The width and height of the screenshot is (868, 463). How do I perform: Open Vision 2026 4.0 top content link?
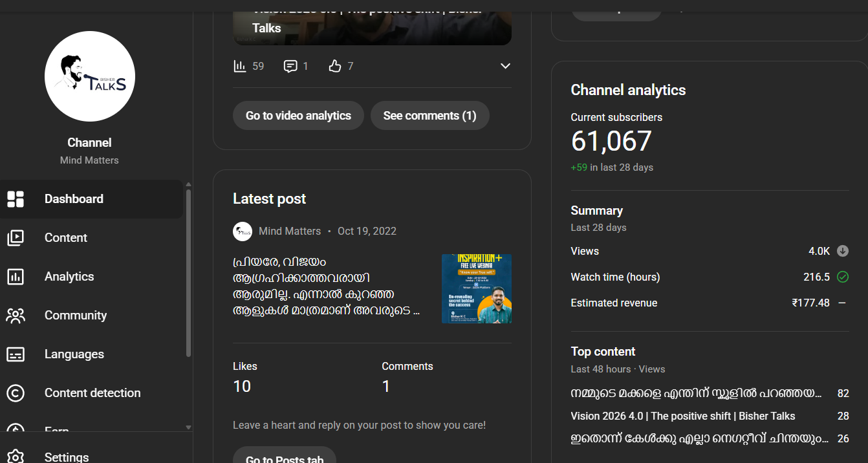click(x=682, y=416)
